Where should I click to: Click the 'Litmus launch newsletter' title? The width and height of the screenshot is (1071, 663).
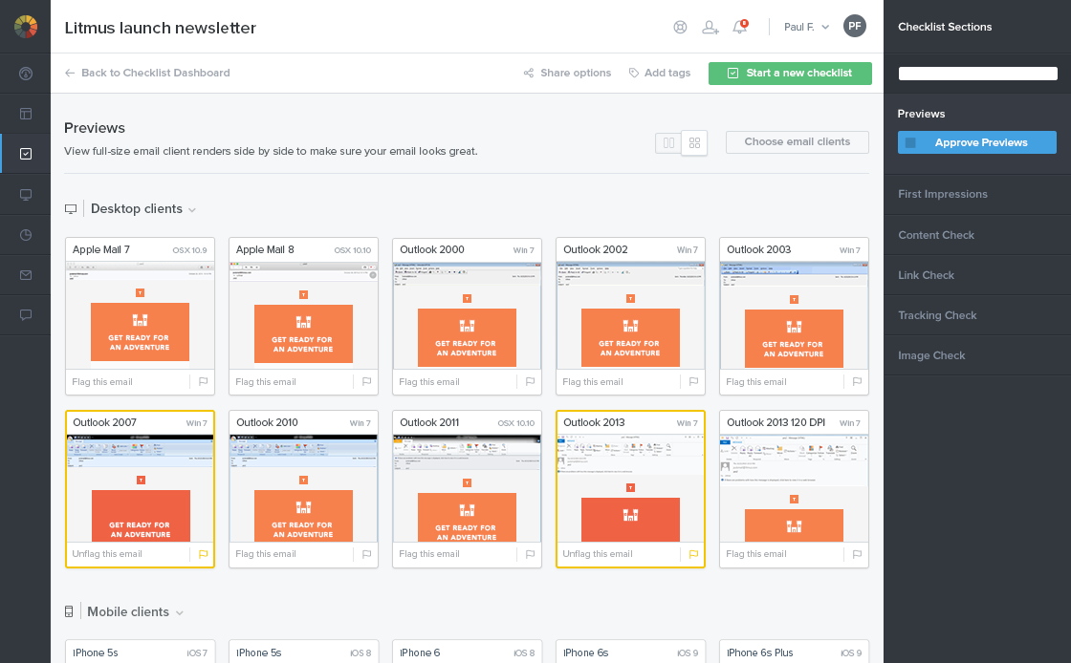pos(161,28)
